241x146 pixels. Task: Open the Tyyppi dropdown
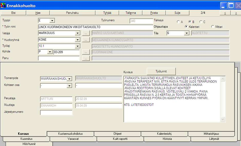pyautogui.click(x=52, y=20)
